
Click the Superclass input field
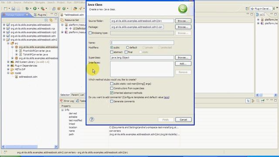(x=142, y=58)
